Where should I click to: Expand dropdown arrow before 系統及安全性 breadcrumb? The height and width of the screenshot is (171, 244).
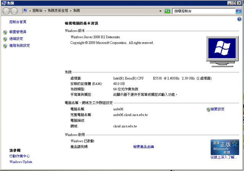tap(45, 11)
